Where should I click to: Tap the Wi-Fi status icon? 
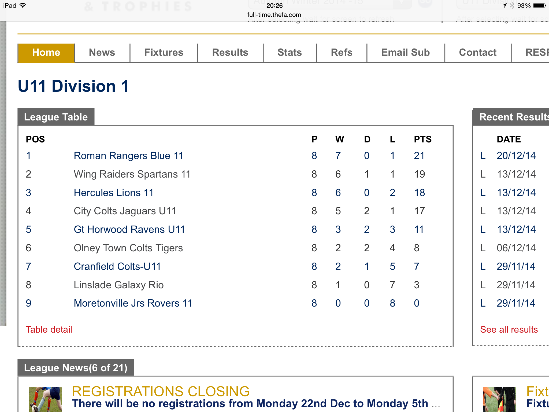pos(23,5)
